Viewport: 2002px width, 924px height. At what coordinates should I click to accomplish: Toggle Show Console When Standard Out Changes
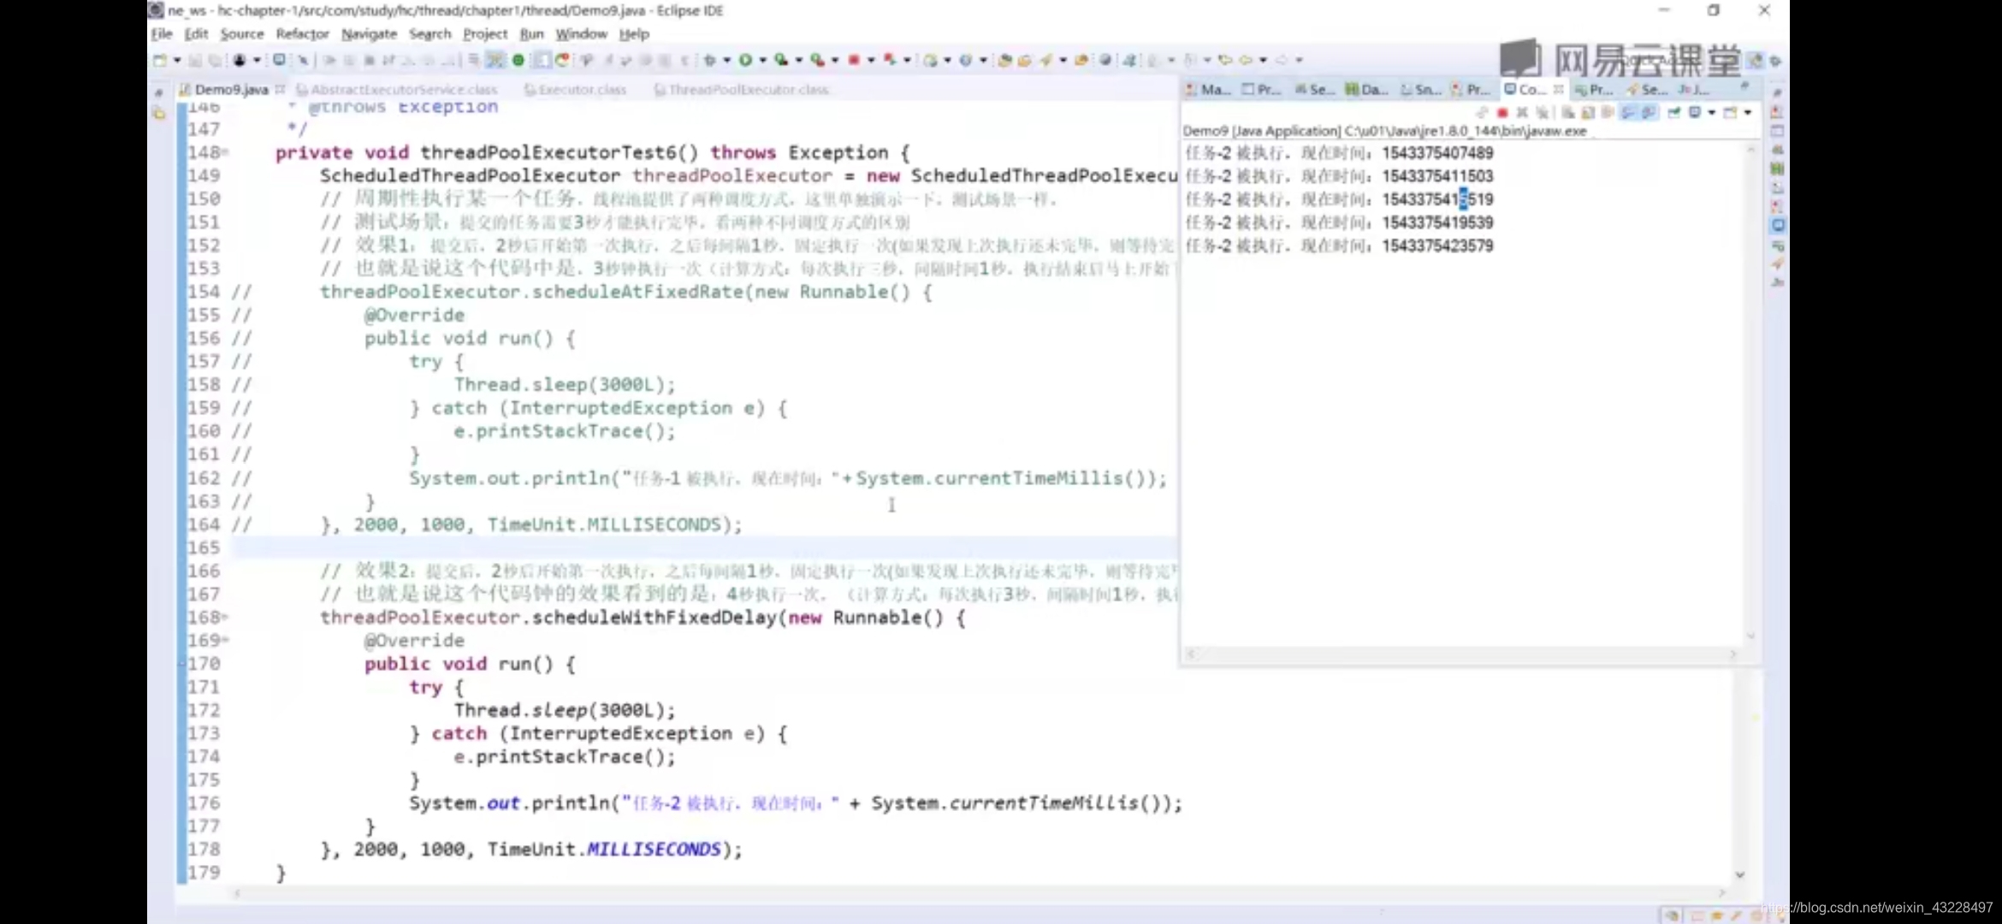pos(1627,112)
